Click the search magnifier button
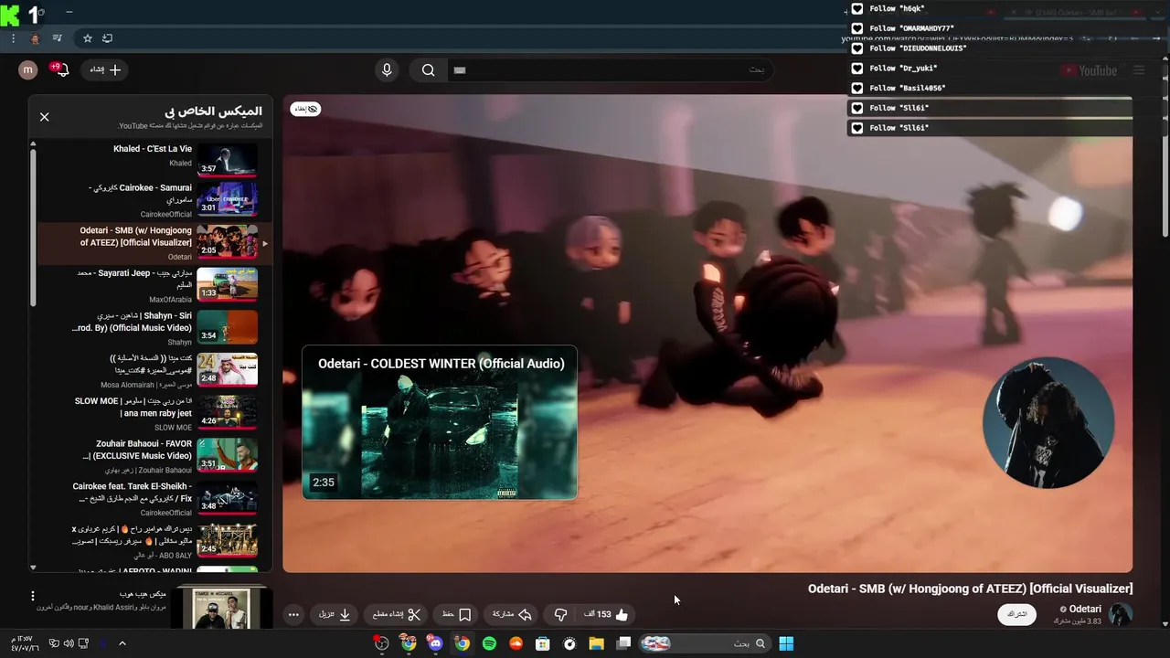 (428, 70)
